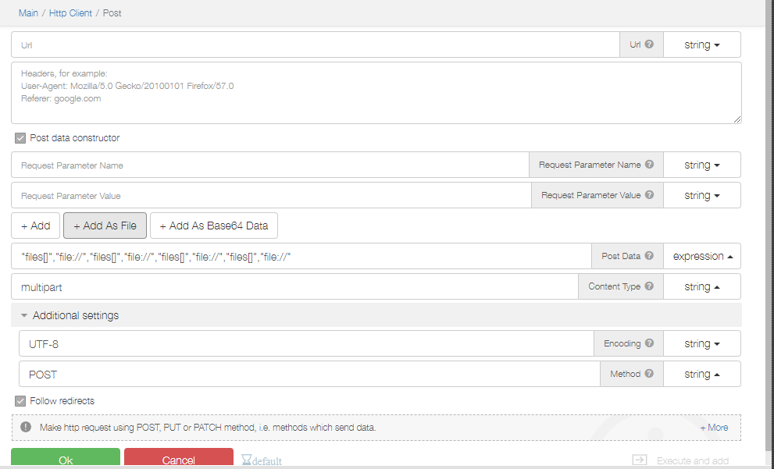Click the hourglass default icon
The height and width of the screenshot is (469, 774).
(x=247, y=460)
